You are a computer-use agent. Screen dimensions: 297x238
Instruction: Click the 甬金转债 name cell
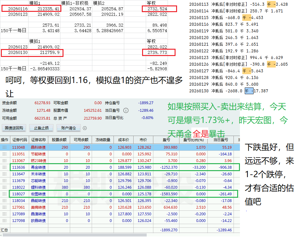coord(38,167)
